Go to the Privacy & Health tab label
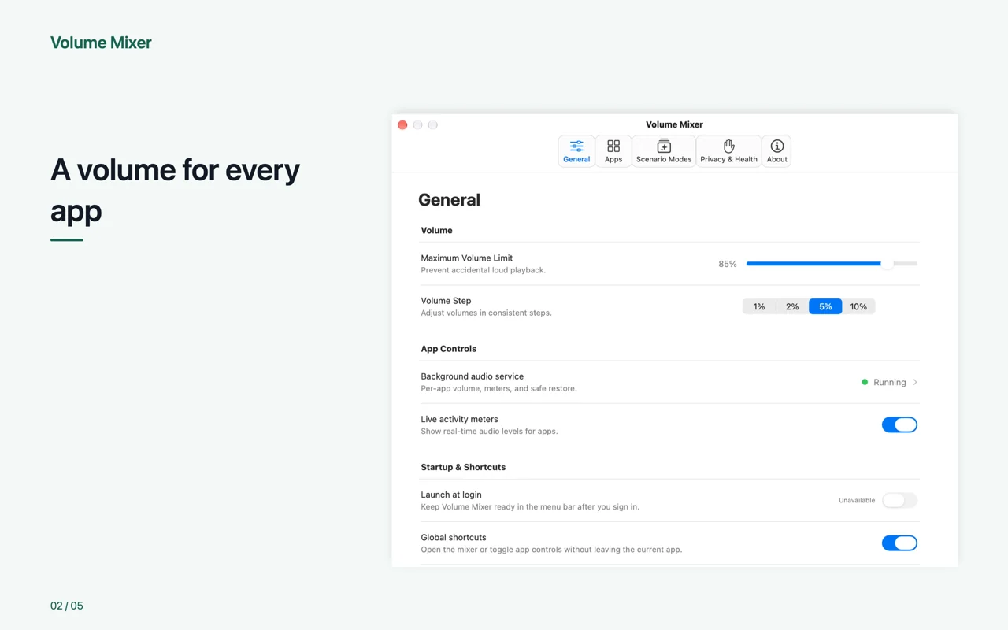 (729, 159)
